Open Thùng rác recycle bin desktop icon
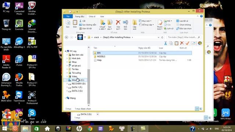 point(6,25)
